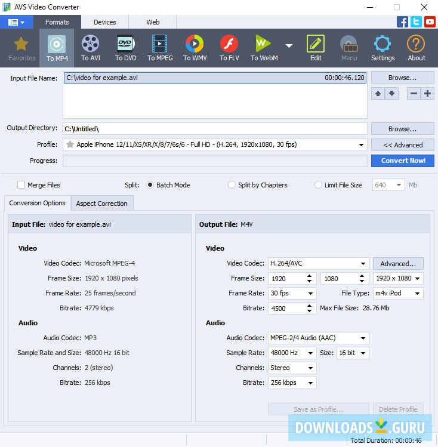Select video for example.avi input entry
This screenshot has width=438, height=447.
point(215,78)
